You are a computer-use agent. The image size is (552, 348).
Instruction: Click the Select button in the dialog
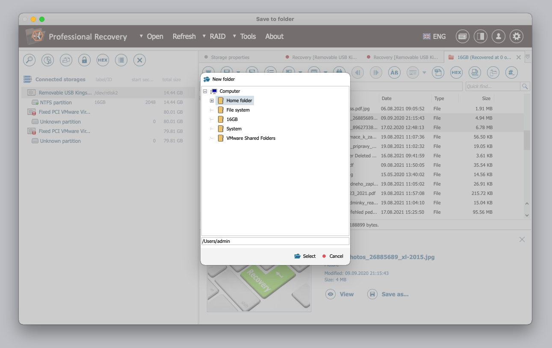tap(305, 256)
